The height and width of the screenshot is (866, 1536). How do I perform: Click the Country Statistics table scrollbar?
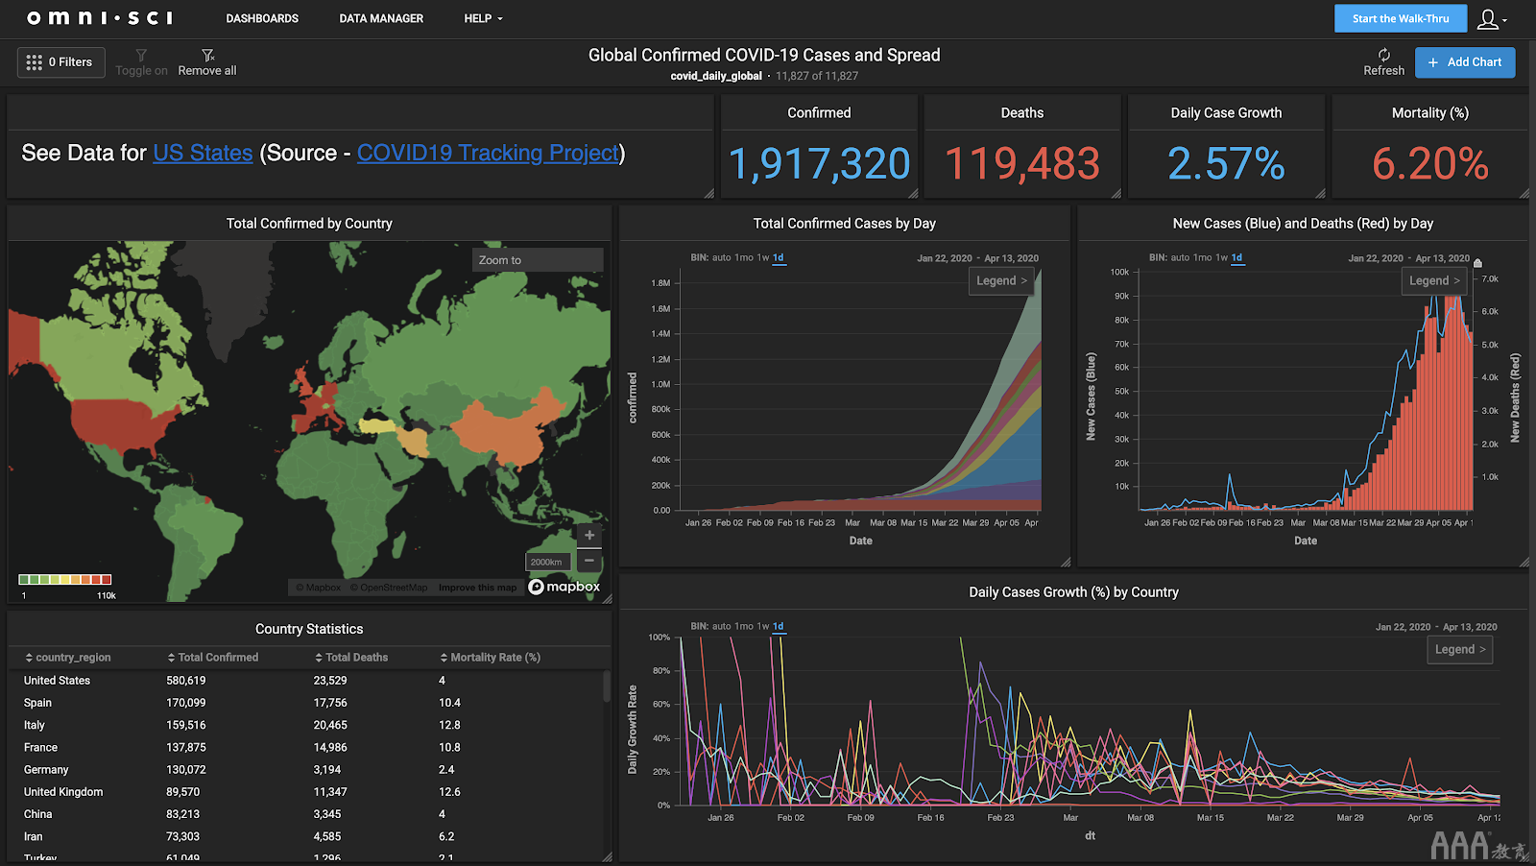click(x=606, y=686)
